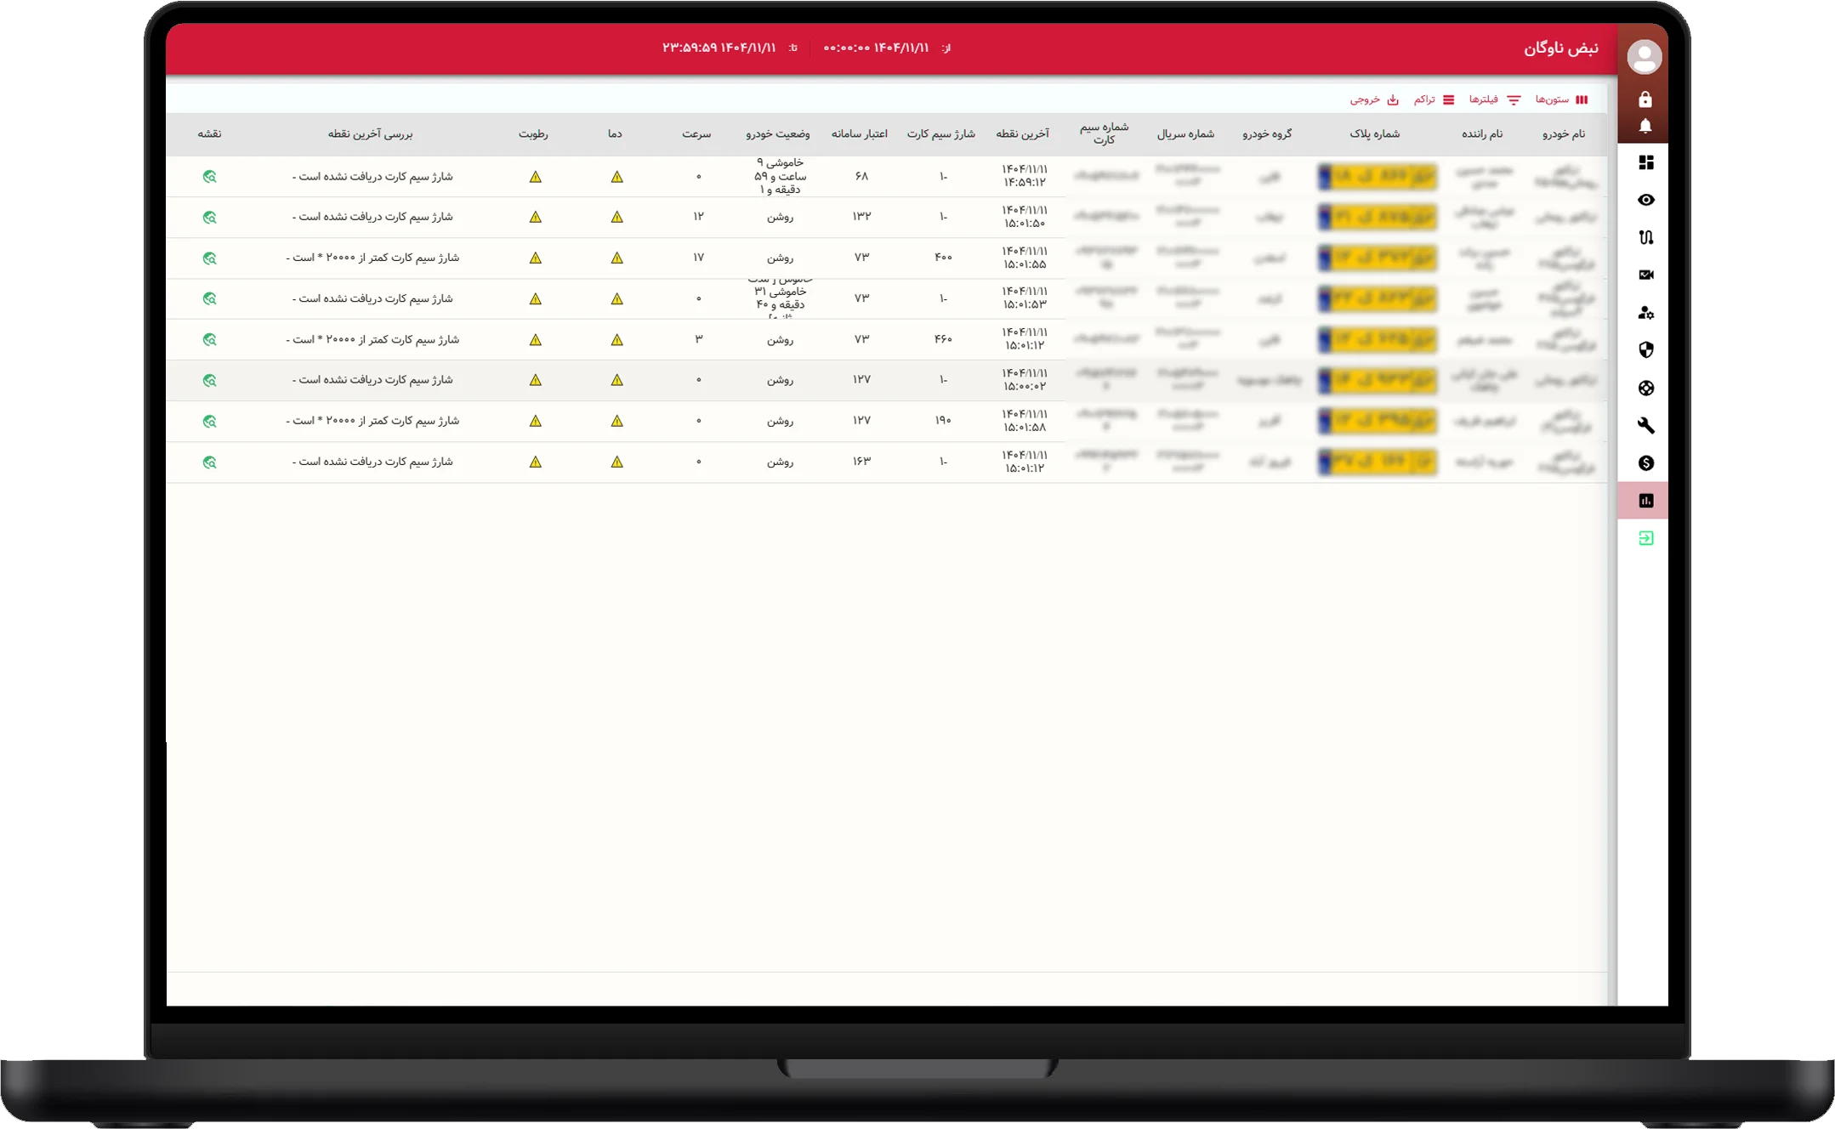
Task: Open the dashboard grid icon
Action: click(1646, 162)
